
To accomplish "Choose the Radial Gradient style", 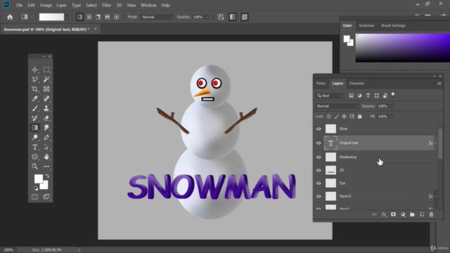I will [x=89, y=17].
